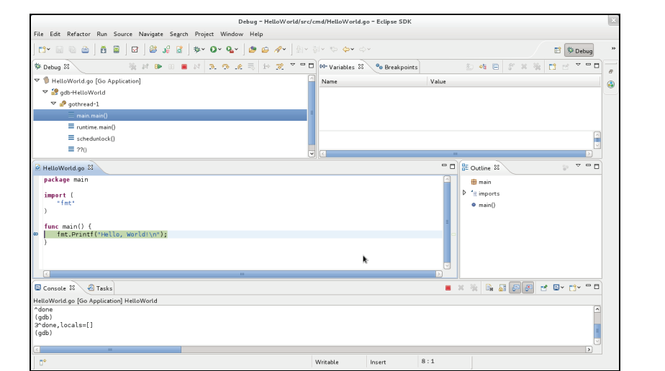
Task: Click the red Terminate icon in Console
Action: coord(448,288)
